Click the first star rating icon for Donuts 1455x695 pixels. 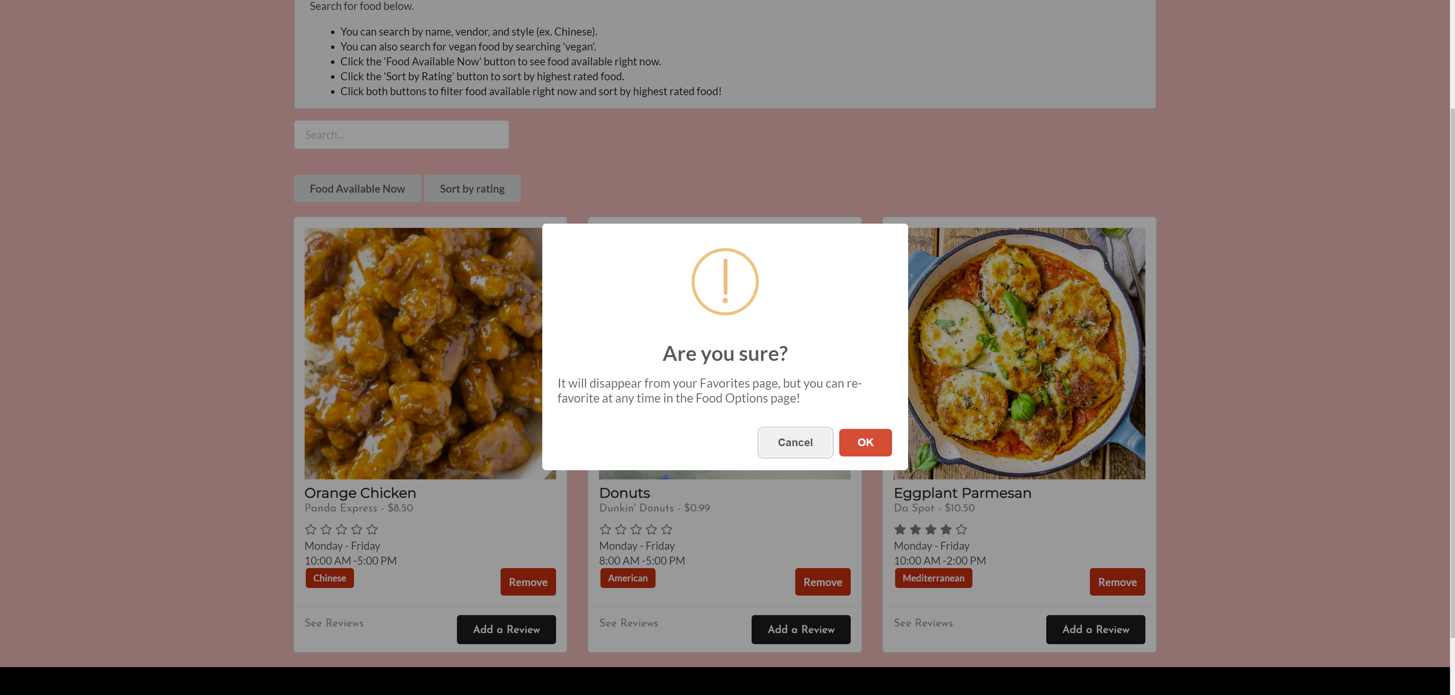pos(604,529)
